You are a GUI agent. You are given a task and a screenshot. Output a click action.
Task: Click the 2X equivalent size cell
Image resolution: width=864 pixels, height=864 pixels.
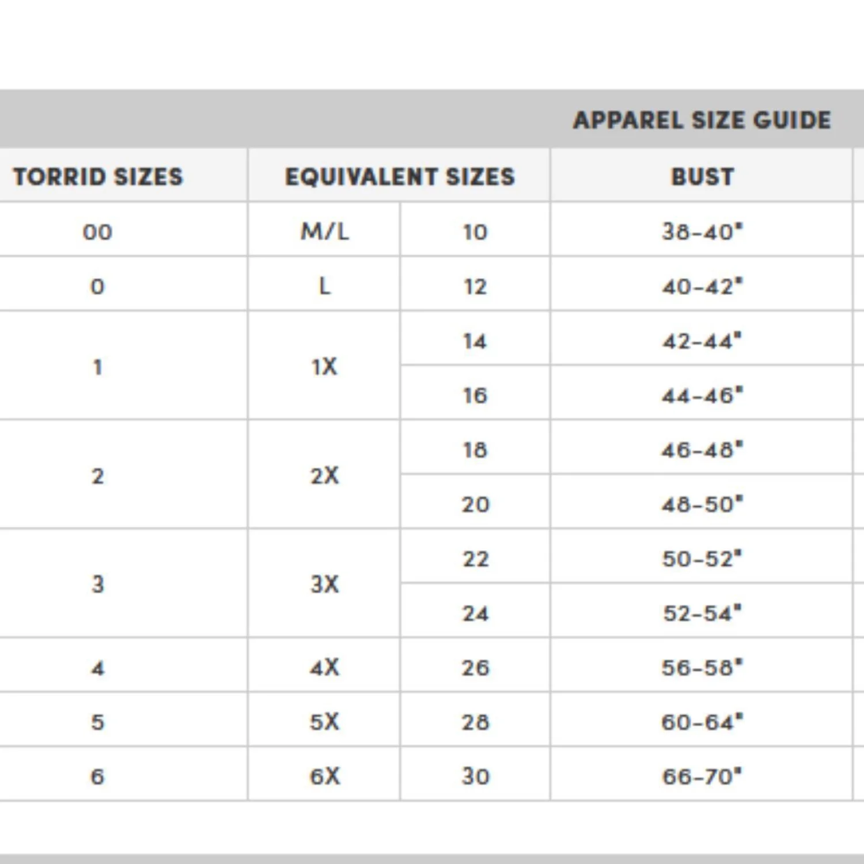click(x=324, y=476)
